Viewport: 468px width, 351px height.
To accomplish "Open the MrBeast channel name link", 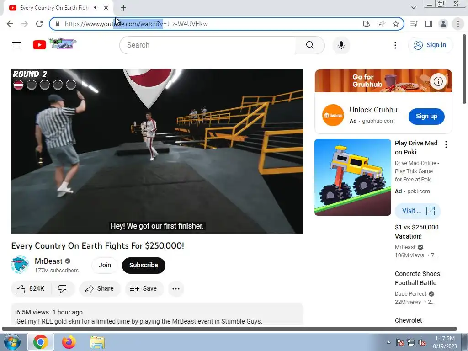I will [x=48, y=261].
